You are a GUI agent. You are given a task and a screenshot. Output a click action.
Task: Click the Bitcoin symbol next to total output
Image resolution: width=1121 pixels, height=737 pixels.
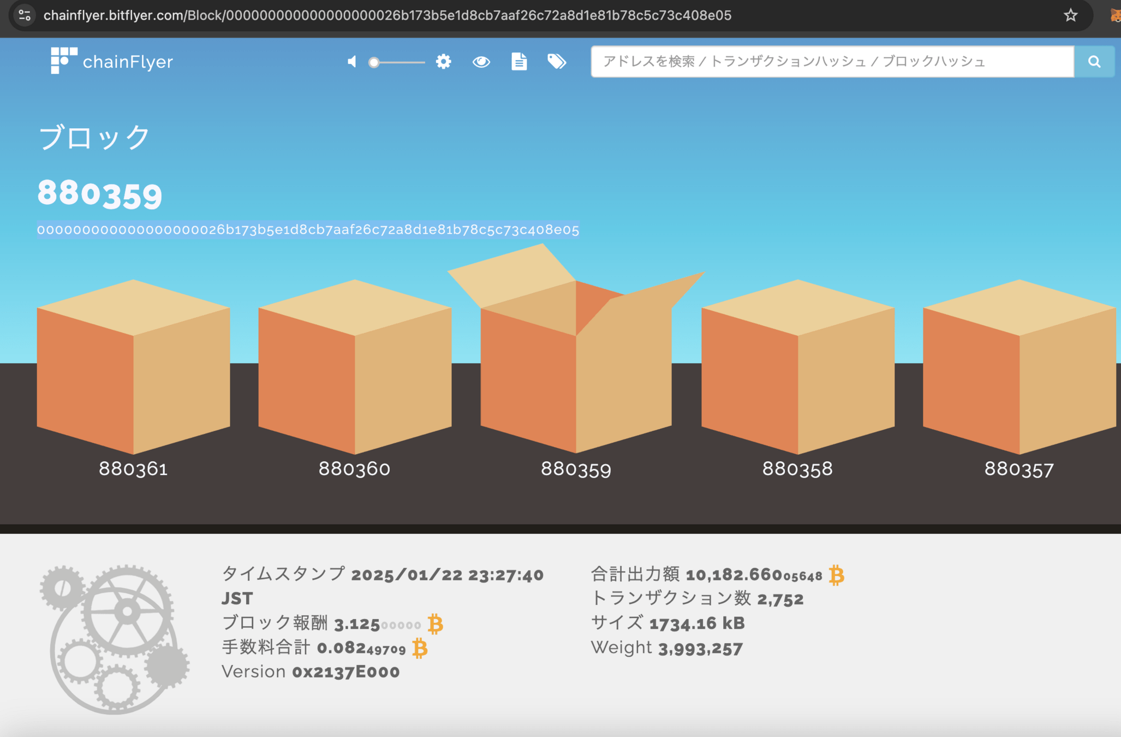[x=836, y=575]
